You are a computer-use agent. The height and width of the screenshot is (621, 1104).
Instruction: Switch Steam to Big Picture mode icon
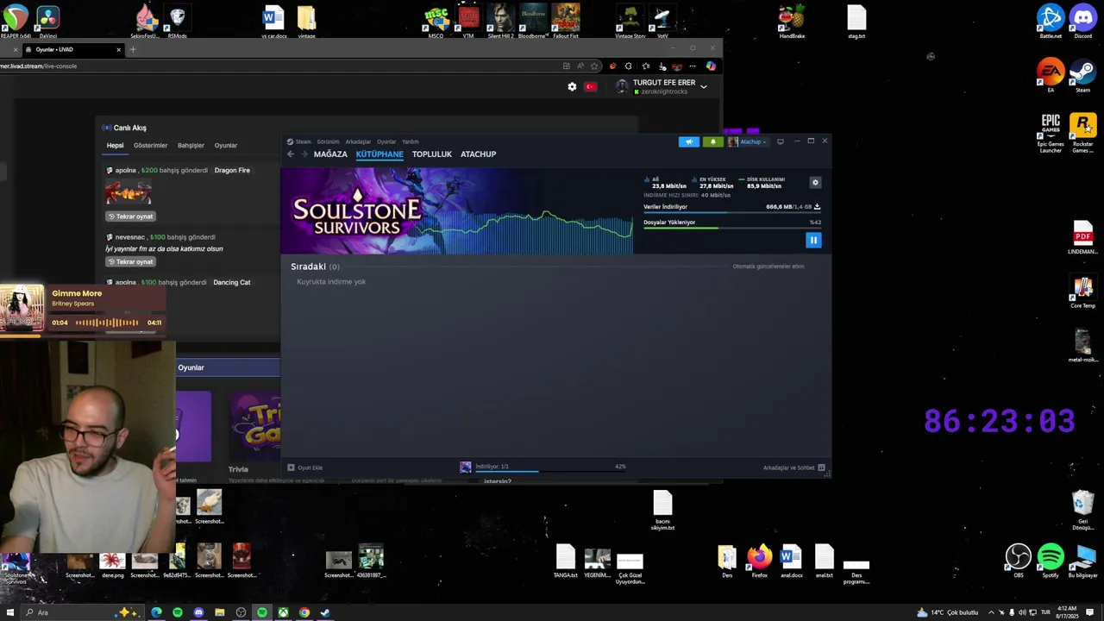[781, 141]
